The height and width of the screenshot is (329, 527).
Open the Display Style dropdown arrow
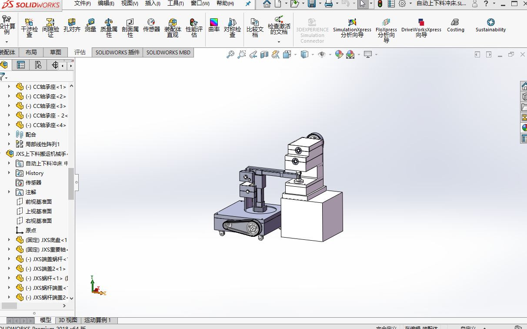[313, 54]
